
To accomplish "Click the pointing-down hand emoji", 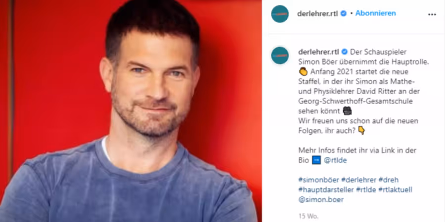I will point(361,131).
